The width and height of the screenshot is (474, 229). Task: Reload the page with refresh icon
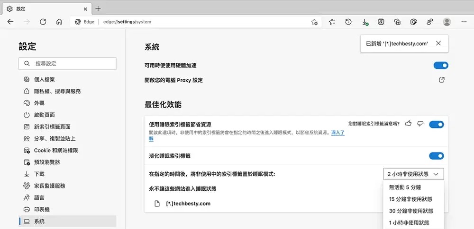click(43, 22)
